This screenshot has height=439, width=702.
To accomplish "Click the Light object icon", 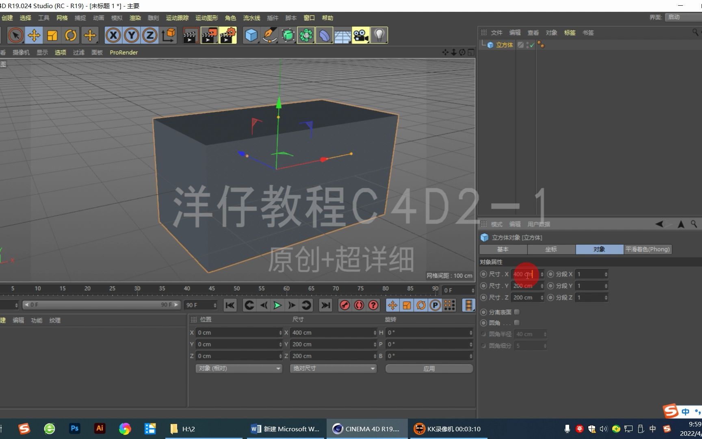I will [x=379, y=35].
